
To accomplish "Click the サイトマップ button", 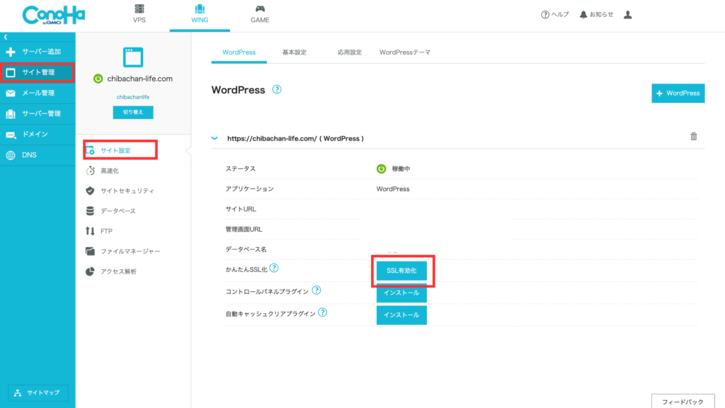I will pyautogui.click(x=38, y=392).
